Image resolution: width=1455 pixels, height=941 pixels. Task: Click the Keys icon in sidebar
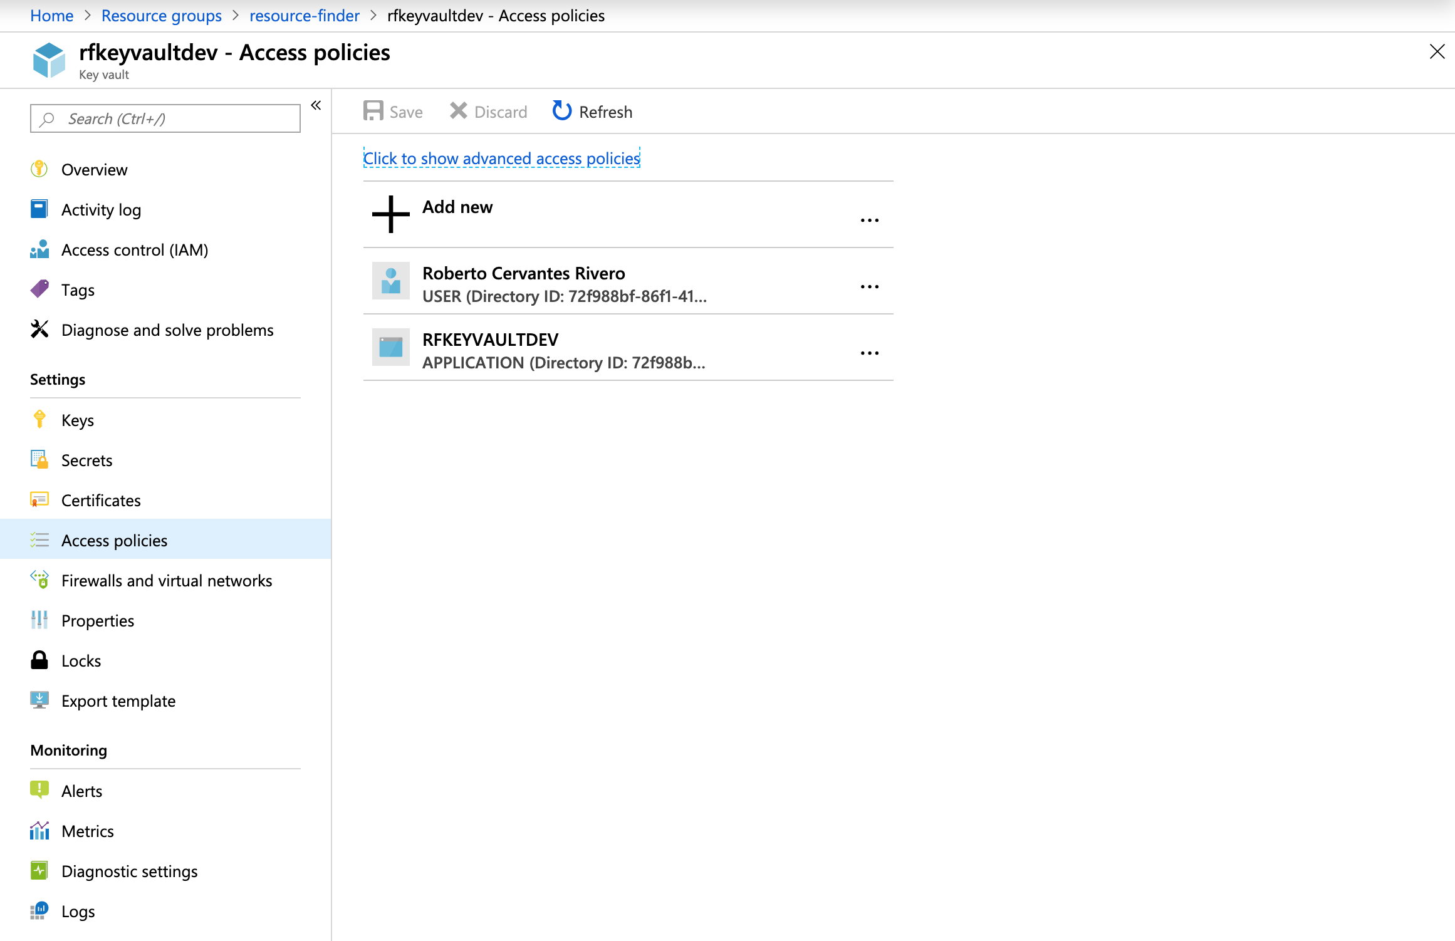click(x=39, y=419)
